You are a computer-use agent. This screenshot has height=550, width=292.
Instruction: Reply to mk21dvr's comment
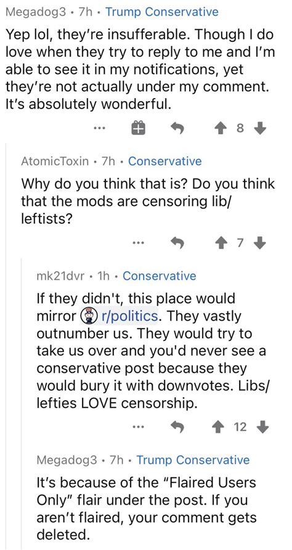coord(177,427)
